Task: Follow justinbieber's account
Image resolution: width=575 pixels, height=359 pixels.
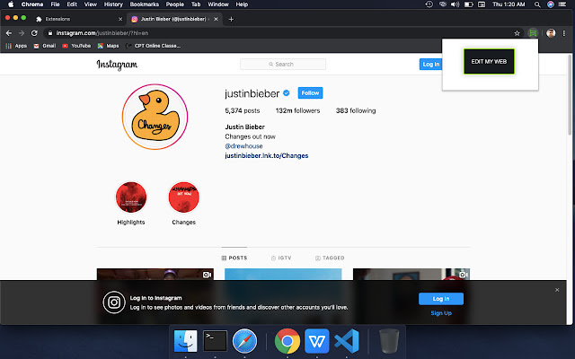Action: (x=310, y=93)
